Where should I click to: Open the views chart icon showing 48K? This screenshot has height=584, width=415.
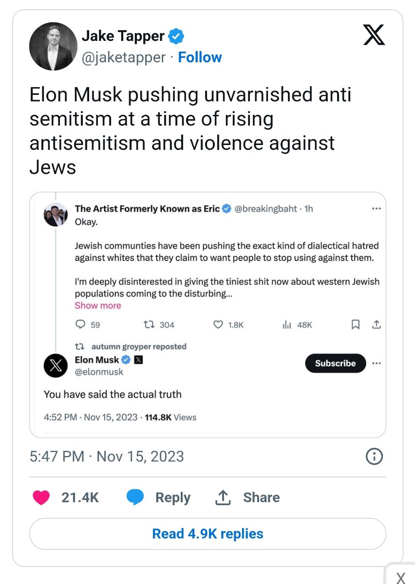[x=287, y=325]
